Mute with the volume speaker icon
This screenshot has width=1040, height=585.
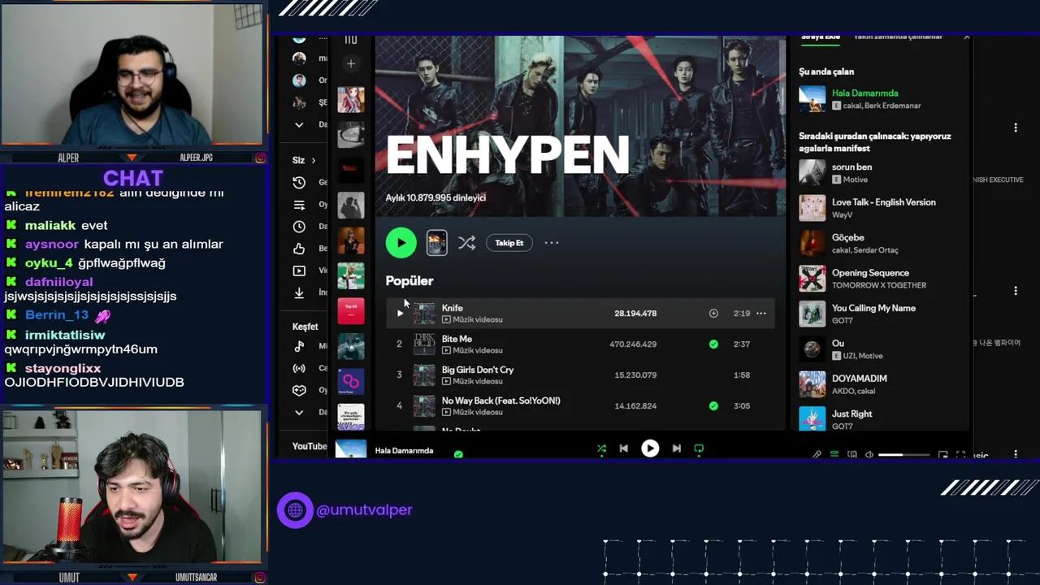tap(869, 455)
